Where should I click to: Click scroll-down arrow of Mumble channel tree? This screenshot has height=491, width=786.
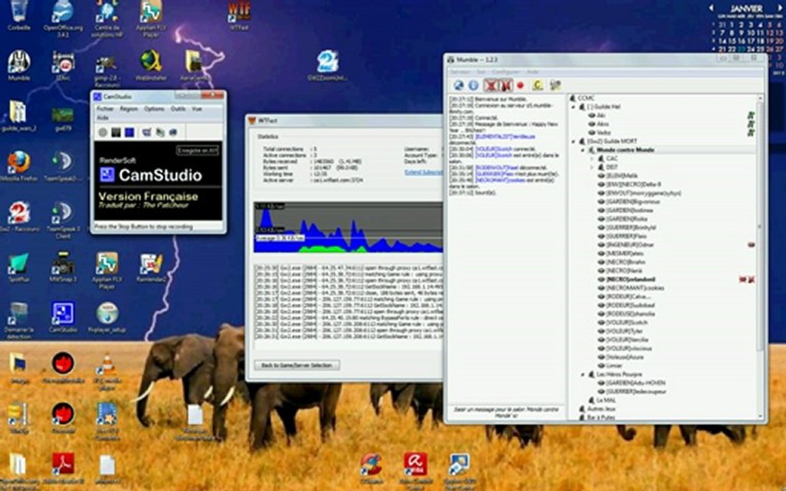click(x=760, y=416)
